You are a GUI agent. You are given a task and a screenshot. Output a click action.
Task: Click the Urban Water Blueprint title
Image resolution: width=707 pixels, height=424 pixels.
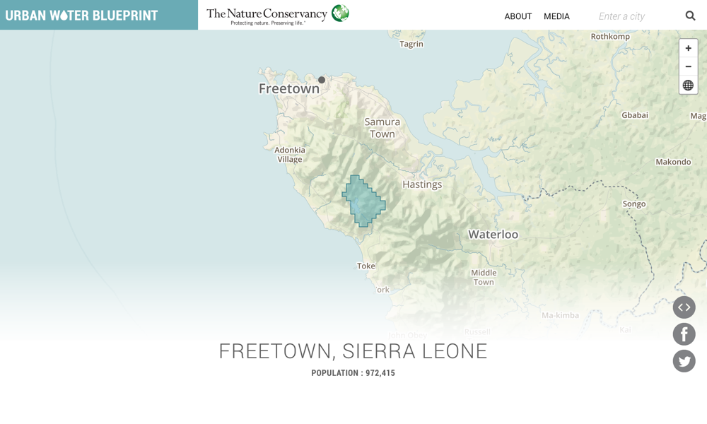point(82,16)
